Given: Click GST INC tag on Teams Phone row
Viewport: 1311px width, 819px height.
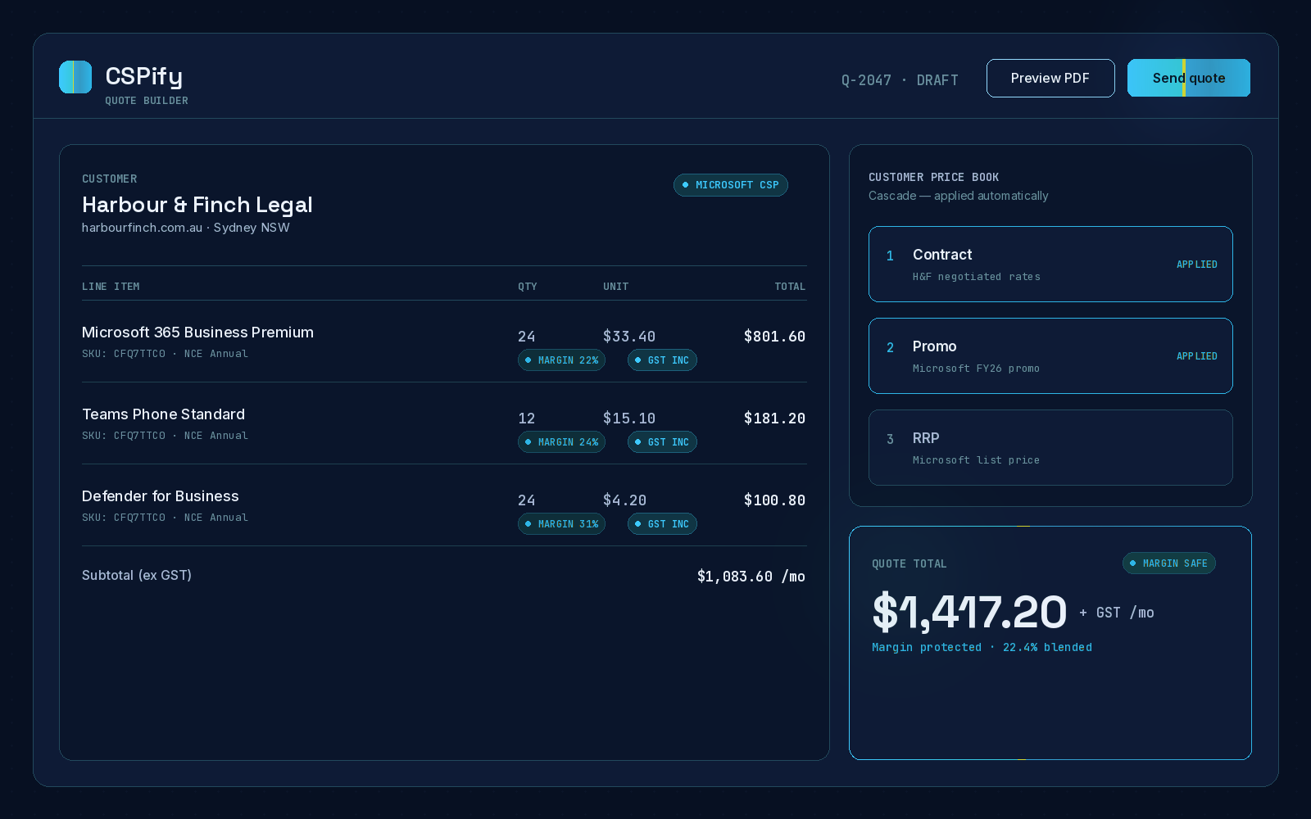Looking at the screenshot, I should pos(662,442).
